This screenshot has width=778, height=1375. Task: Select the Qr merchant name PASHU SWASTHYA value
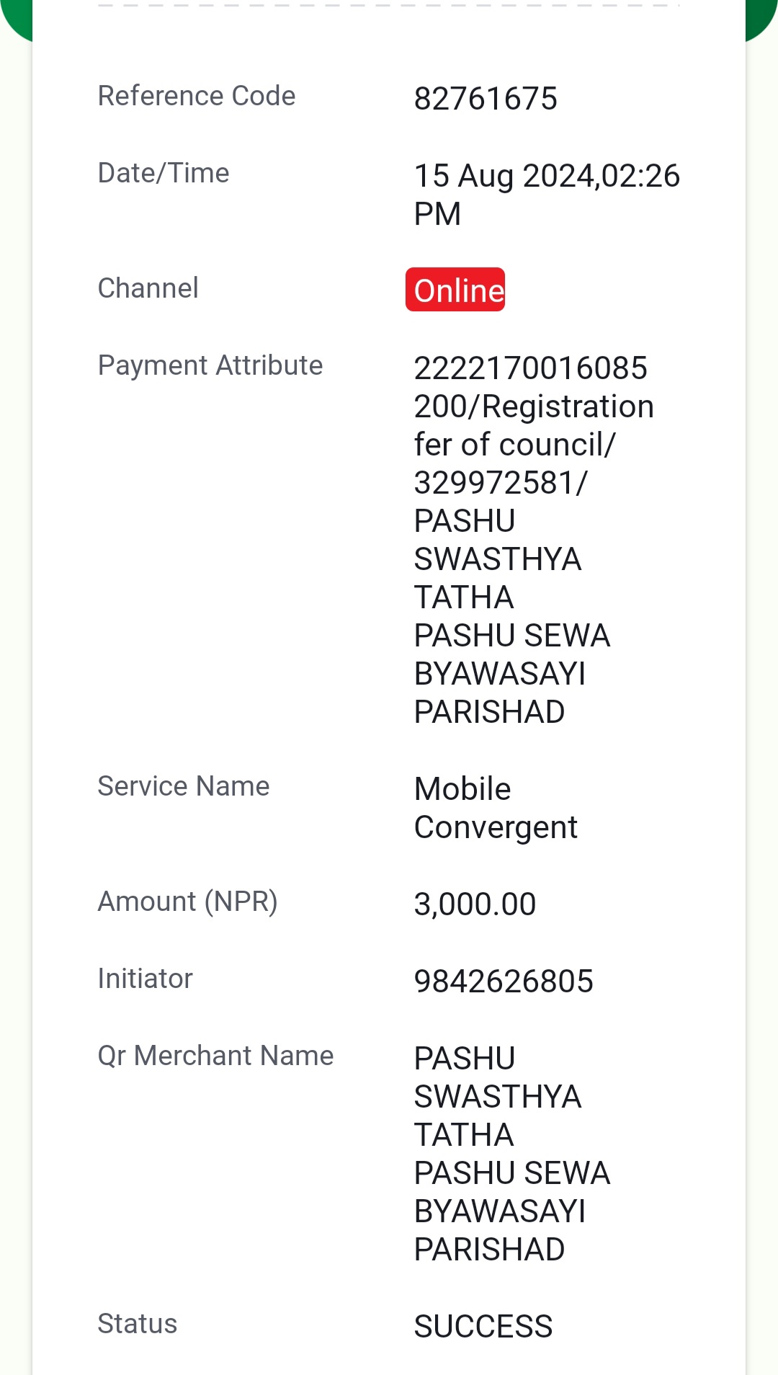pos(512,1154)
